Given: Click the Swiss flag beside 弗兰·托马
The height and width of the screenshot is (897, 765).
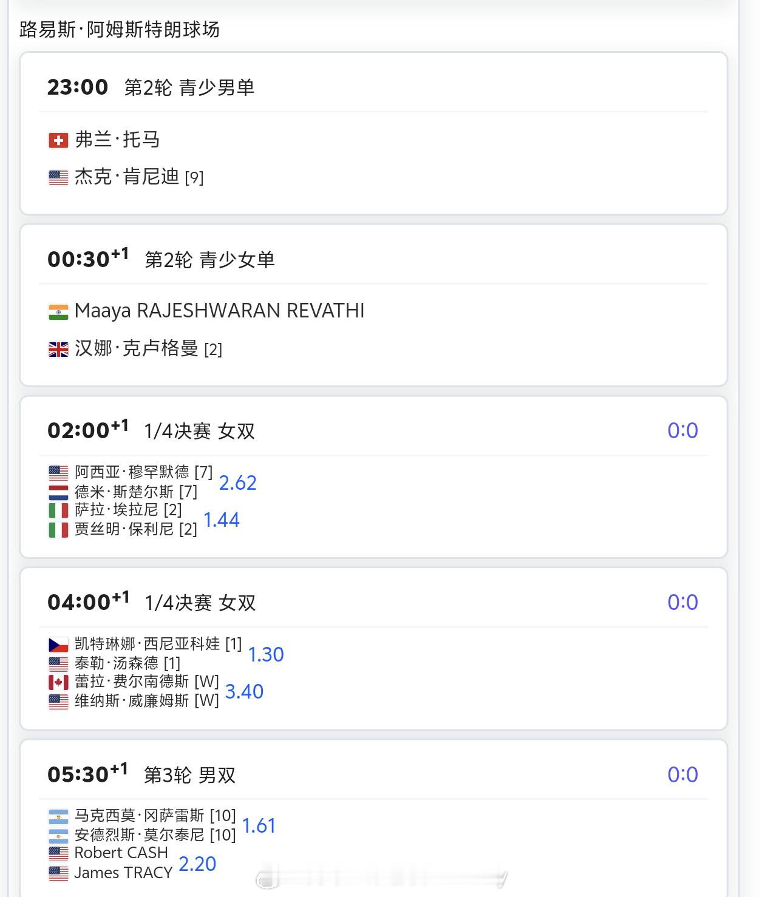Looking at the screenshot, I should pos(58,141).
